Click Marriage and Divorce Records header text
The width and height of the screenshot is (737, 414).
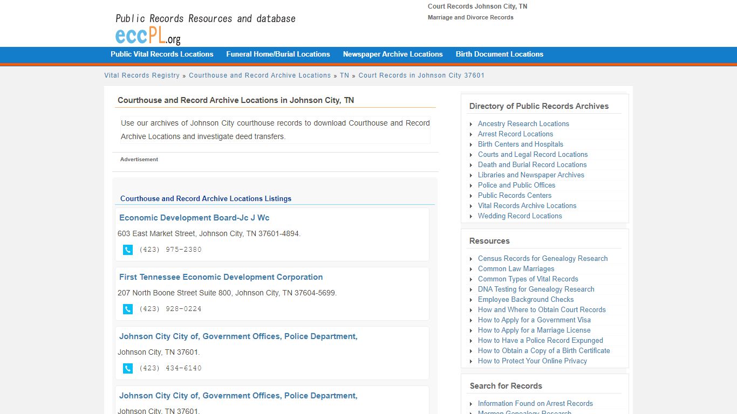click(x=470, y=17)
